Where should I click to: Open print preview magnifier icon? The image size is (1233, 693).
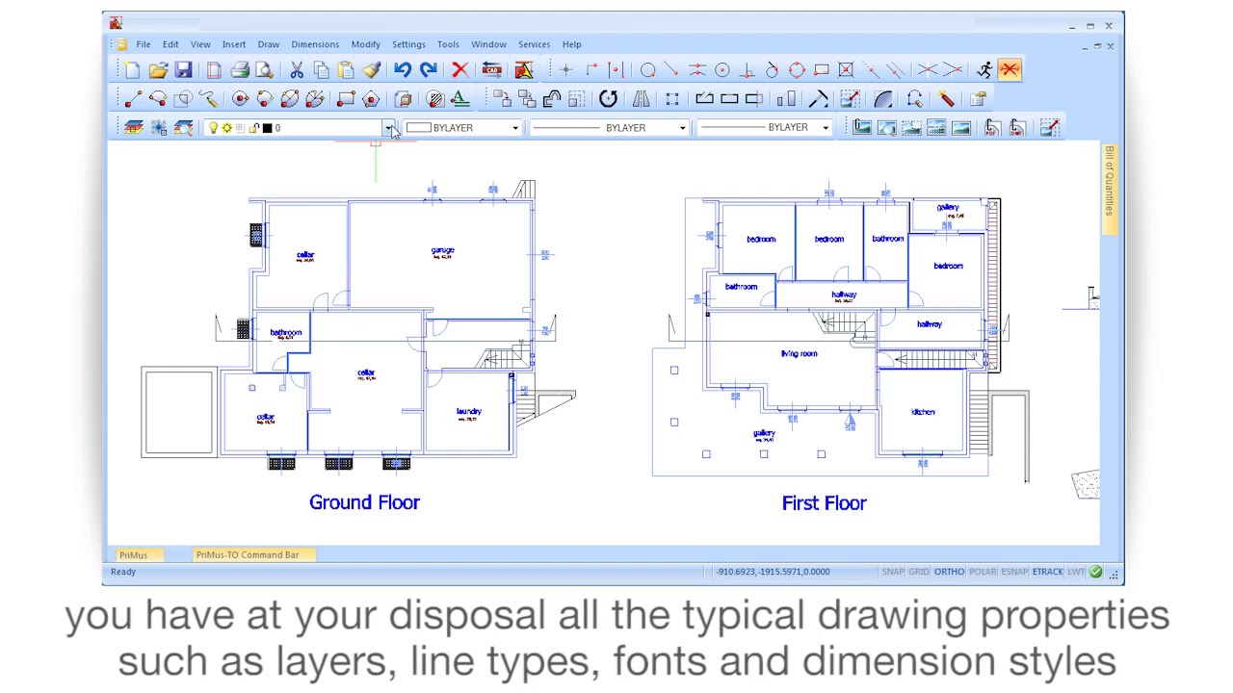pyautogui.click(x=264, y=70)
